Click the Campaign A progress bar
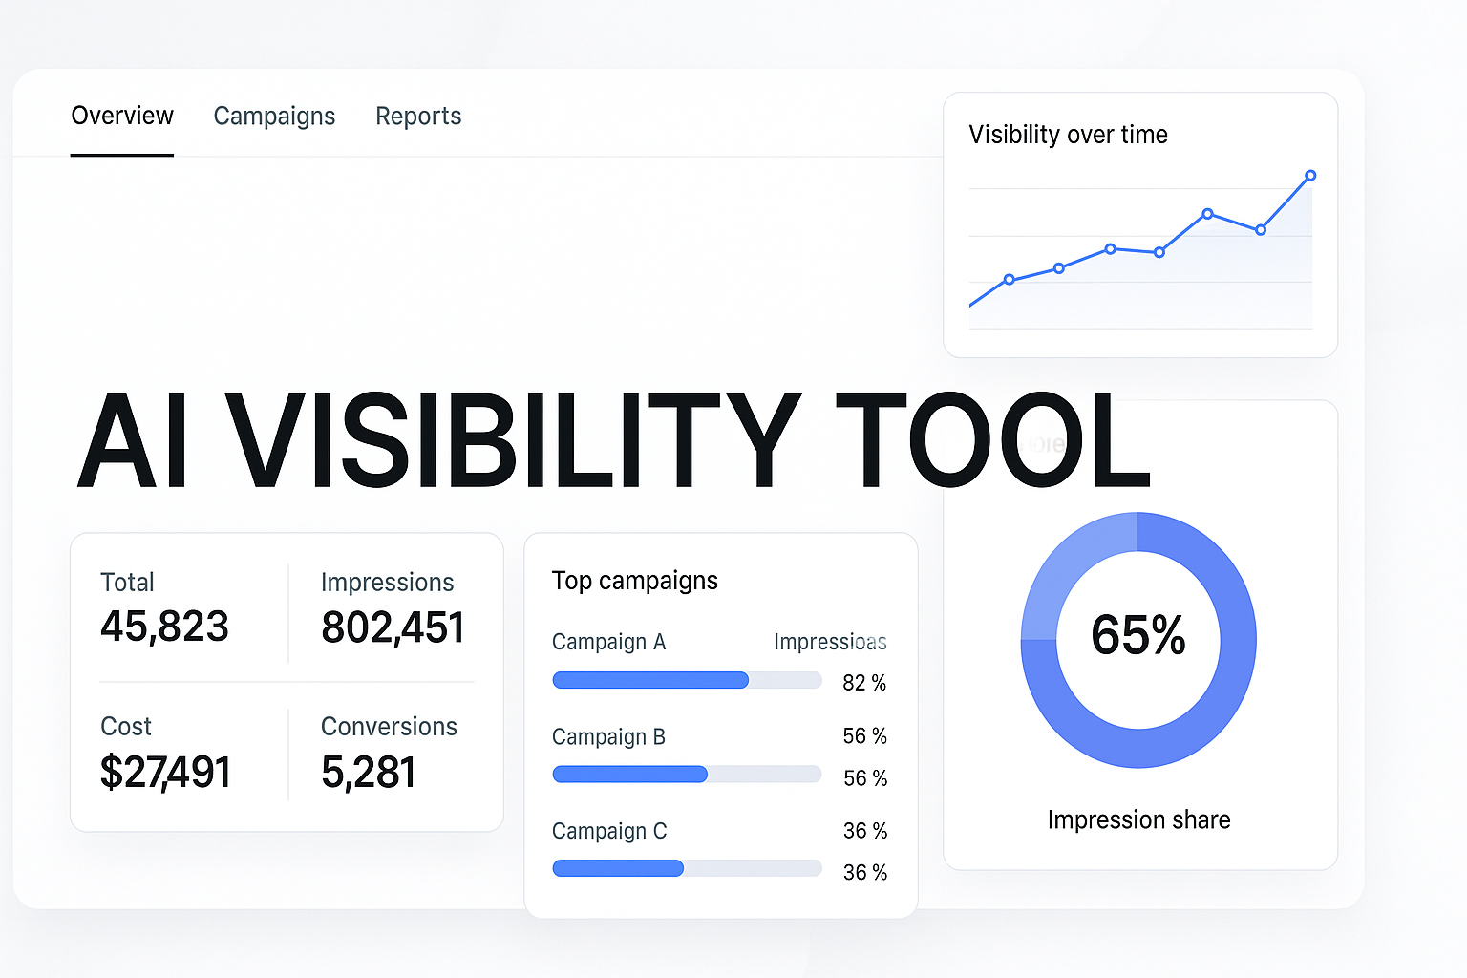1467x978 pixels. pos(687,680)
